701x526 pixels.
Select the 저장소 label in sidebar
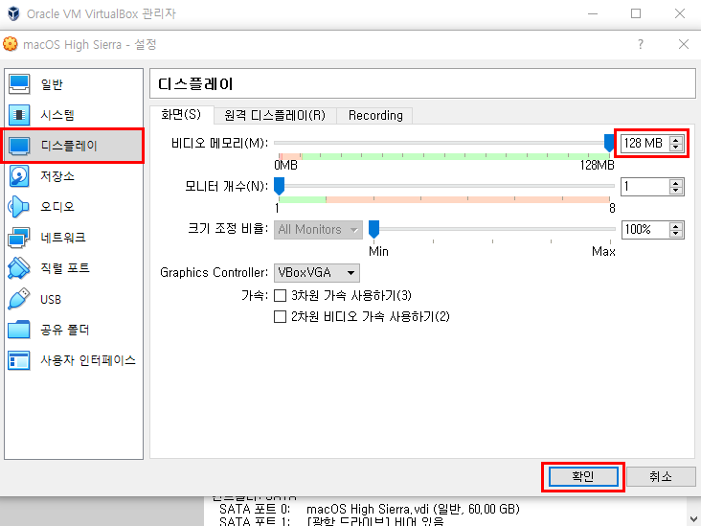[x=57, y=175]
